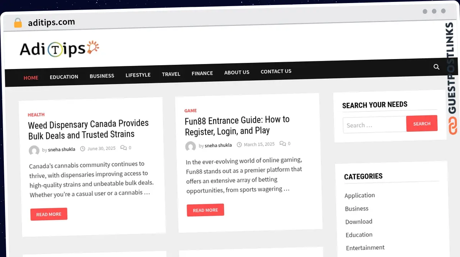
Task: Select Contact Us in the navigation bar
Action: coord(276,71)
